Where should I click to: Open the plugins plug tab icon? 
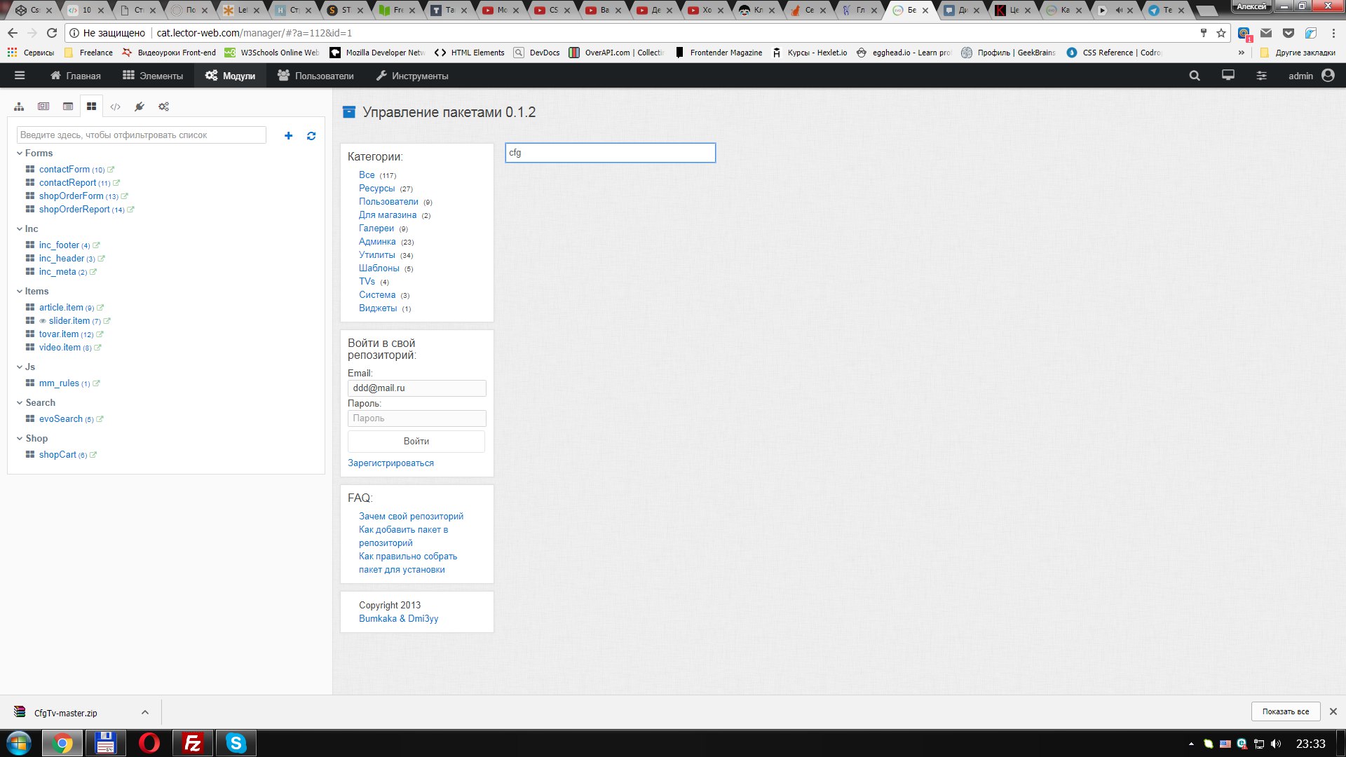(x=140, y=107)
